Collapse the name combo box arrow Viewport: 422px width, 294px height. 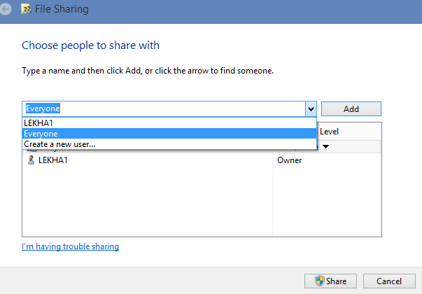(311, 109)
